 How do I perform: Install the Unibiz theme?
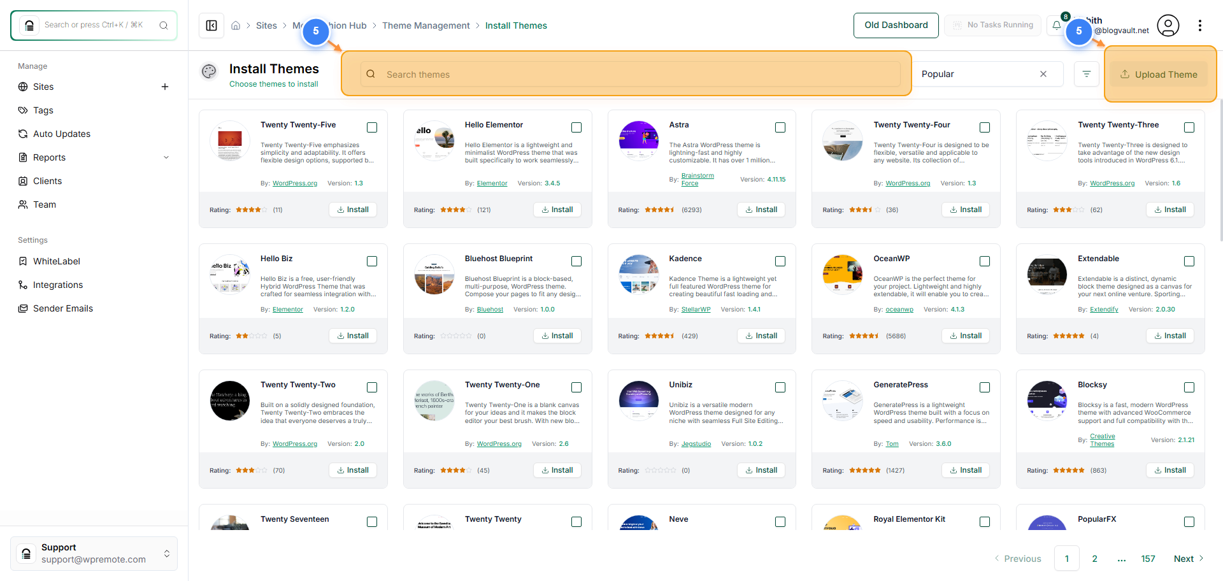pyautogui.click(x=761, y=470)
